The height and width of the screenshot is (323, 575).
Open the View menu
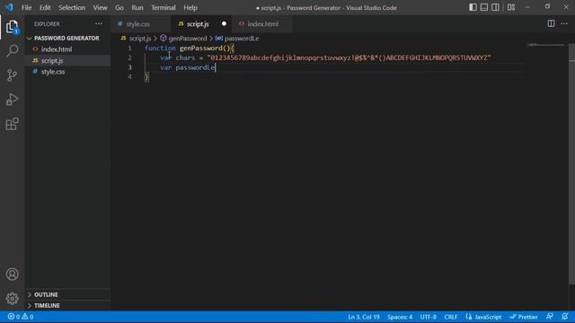tap(100, 8)
